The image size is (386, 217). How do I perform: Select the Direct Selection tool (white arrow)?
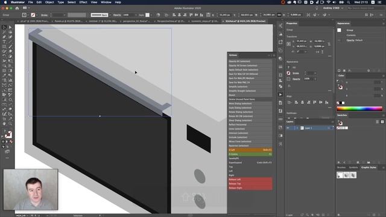(10, 27)
